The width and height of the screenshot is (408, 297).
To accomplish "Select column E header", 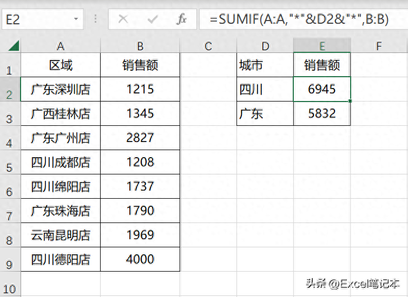I will (322, 46).
